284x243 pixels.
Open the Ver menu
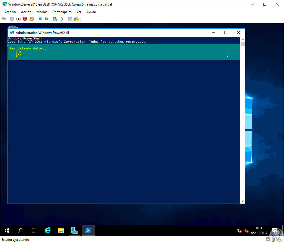pos(79,12)
